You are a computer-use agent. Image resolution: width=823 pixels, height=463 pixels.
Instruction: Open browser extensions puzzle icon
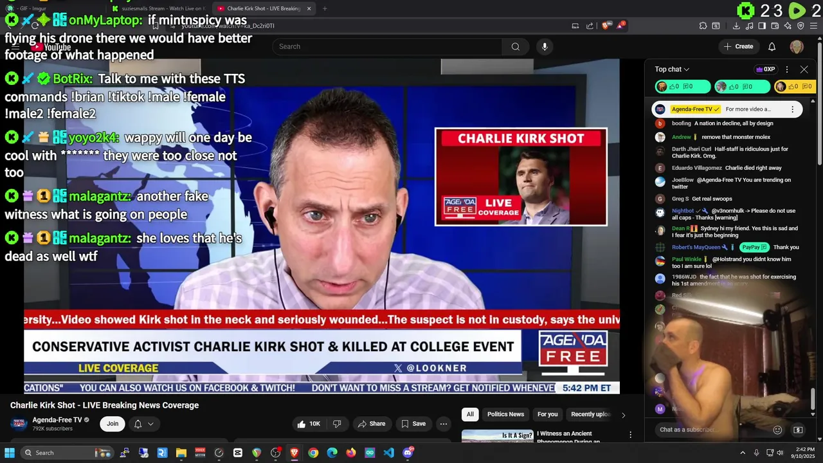[703, 26]
